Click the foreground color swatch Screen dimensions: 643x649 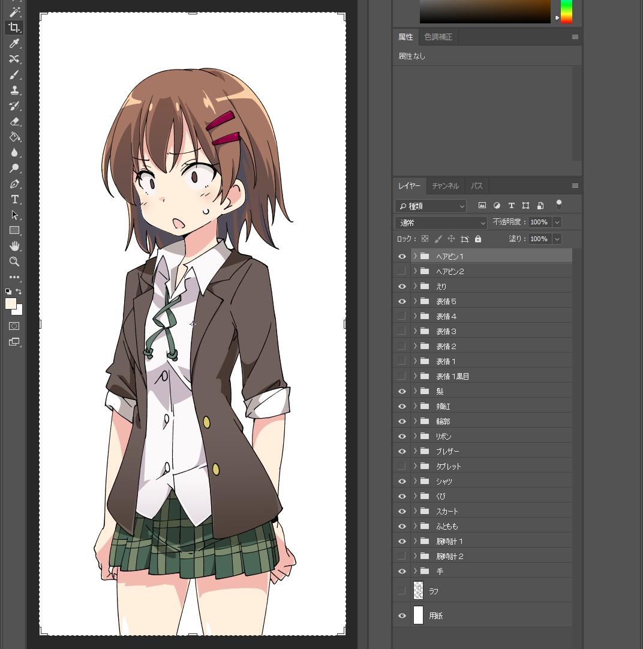tap(11, 304)
